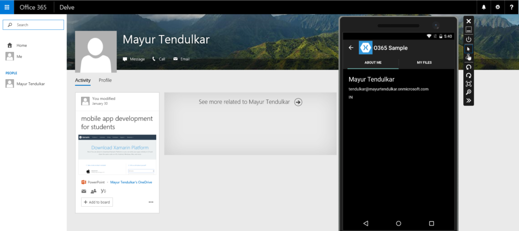Select single point mouse input mode
This screenshot has width=519, height=231.
tap(469, 49)
